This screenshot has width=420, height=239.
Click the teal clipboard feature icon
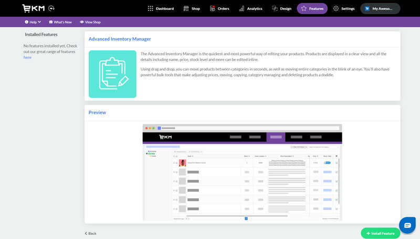(x=112, y=74)
